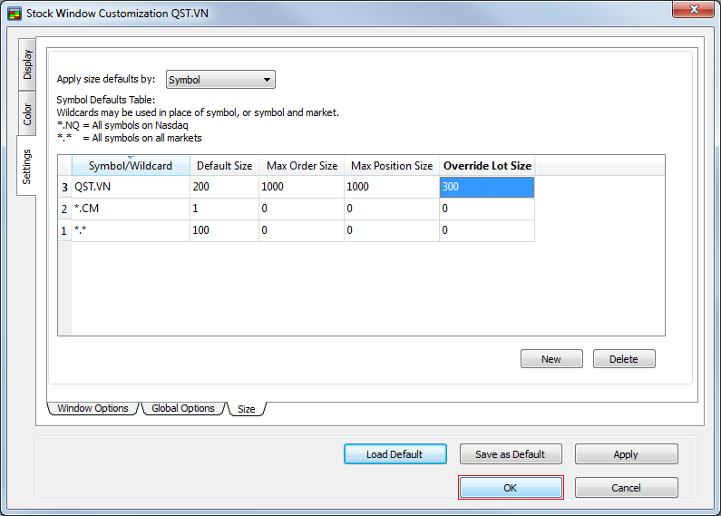Open the Global Options tab
Image resolution: width=721 pixels, height=516 pixels.
tap(182, 408)
